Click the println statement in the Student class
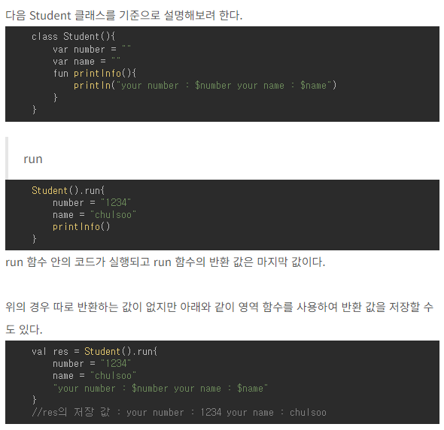This screenshot has width=444, height=430. coord(205,86)
